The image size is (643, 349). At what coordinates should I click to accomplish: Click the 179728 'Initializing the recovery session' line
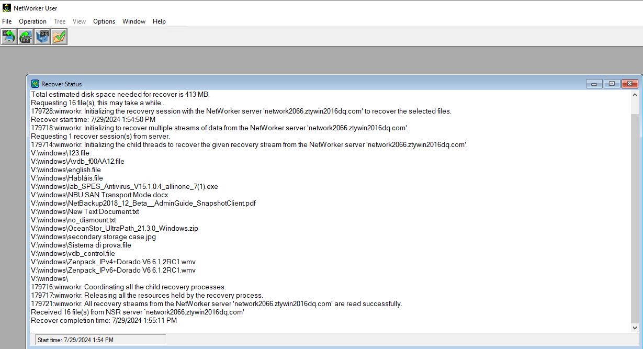click(x=241, y=111)
